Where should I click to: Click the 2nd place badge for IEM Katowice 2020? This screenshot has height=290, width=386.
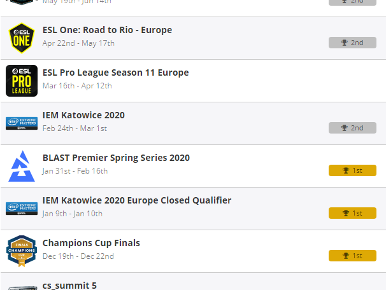tap(352, 128)
